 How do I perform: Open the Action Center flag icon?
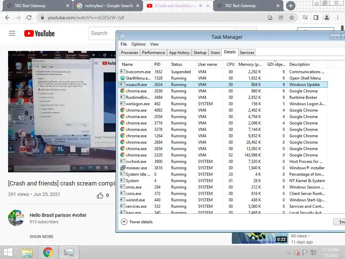(x=305, y=253)
